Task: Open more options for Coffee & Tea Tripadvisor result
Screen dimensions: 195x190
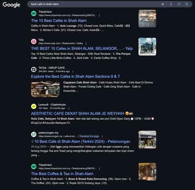Action: pos(99,168)
